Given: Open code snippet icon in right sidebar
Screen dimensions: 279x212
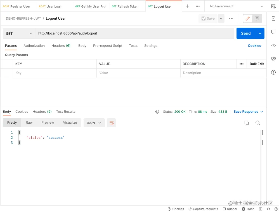Looking at the screenshot, I should pyautogui.click(x=273, y=45).
